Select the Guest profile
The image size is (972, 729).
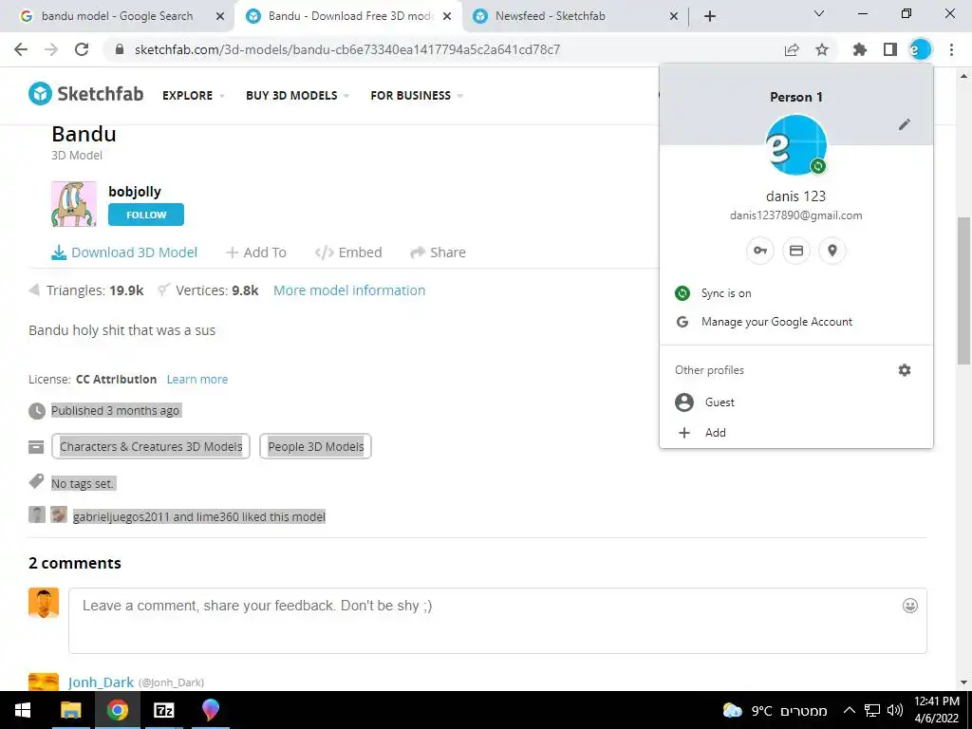click(x=796, y=402)
